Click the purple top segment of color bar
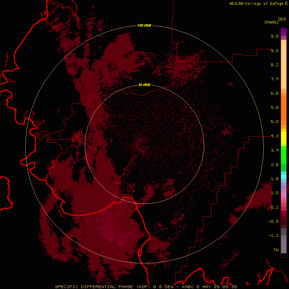This screenshot has height=289, width=289. [284, 32]
